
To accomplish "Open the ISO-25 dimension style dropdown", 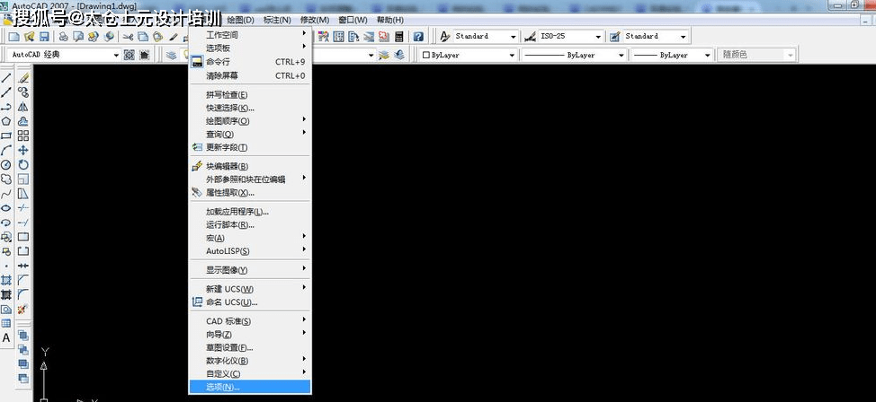I will (598, 37).
